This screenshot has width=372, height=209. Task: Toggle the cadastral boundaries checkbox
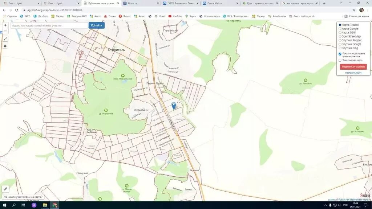click(340, 54)
